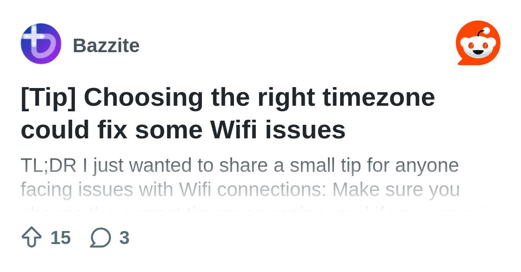This screenshot has width=521, height=272.
Task: Upvote the post with the arrow icon
Action: (x=32, y=238)
